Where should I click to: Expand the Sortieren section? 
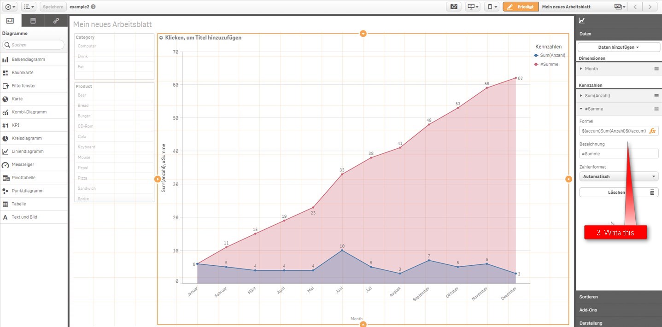pyautogui.click(x=619, y=297)
